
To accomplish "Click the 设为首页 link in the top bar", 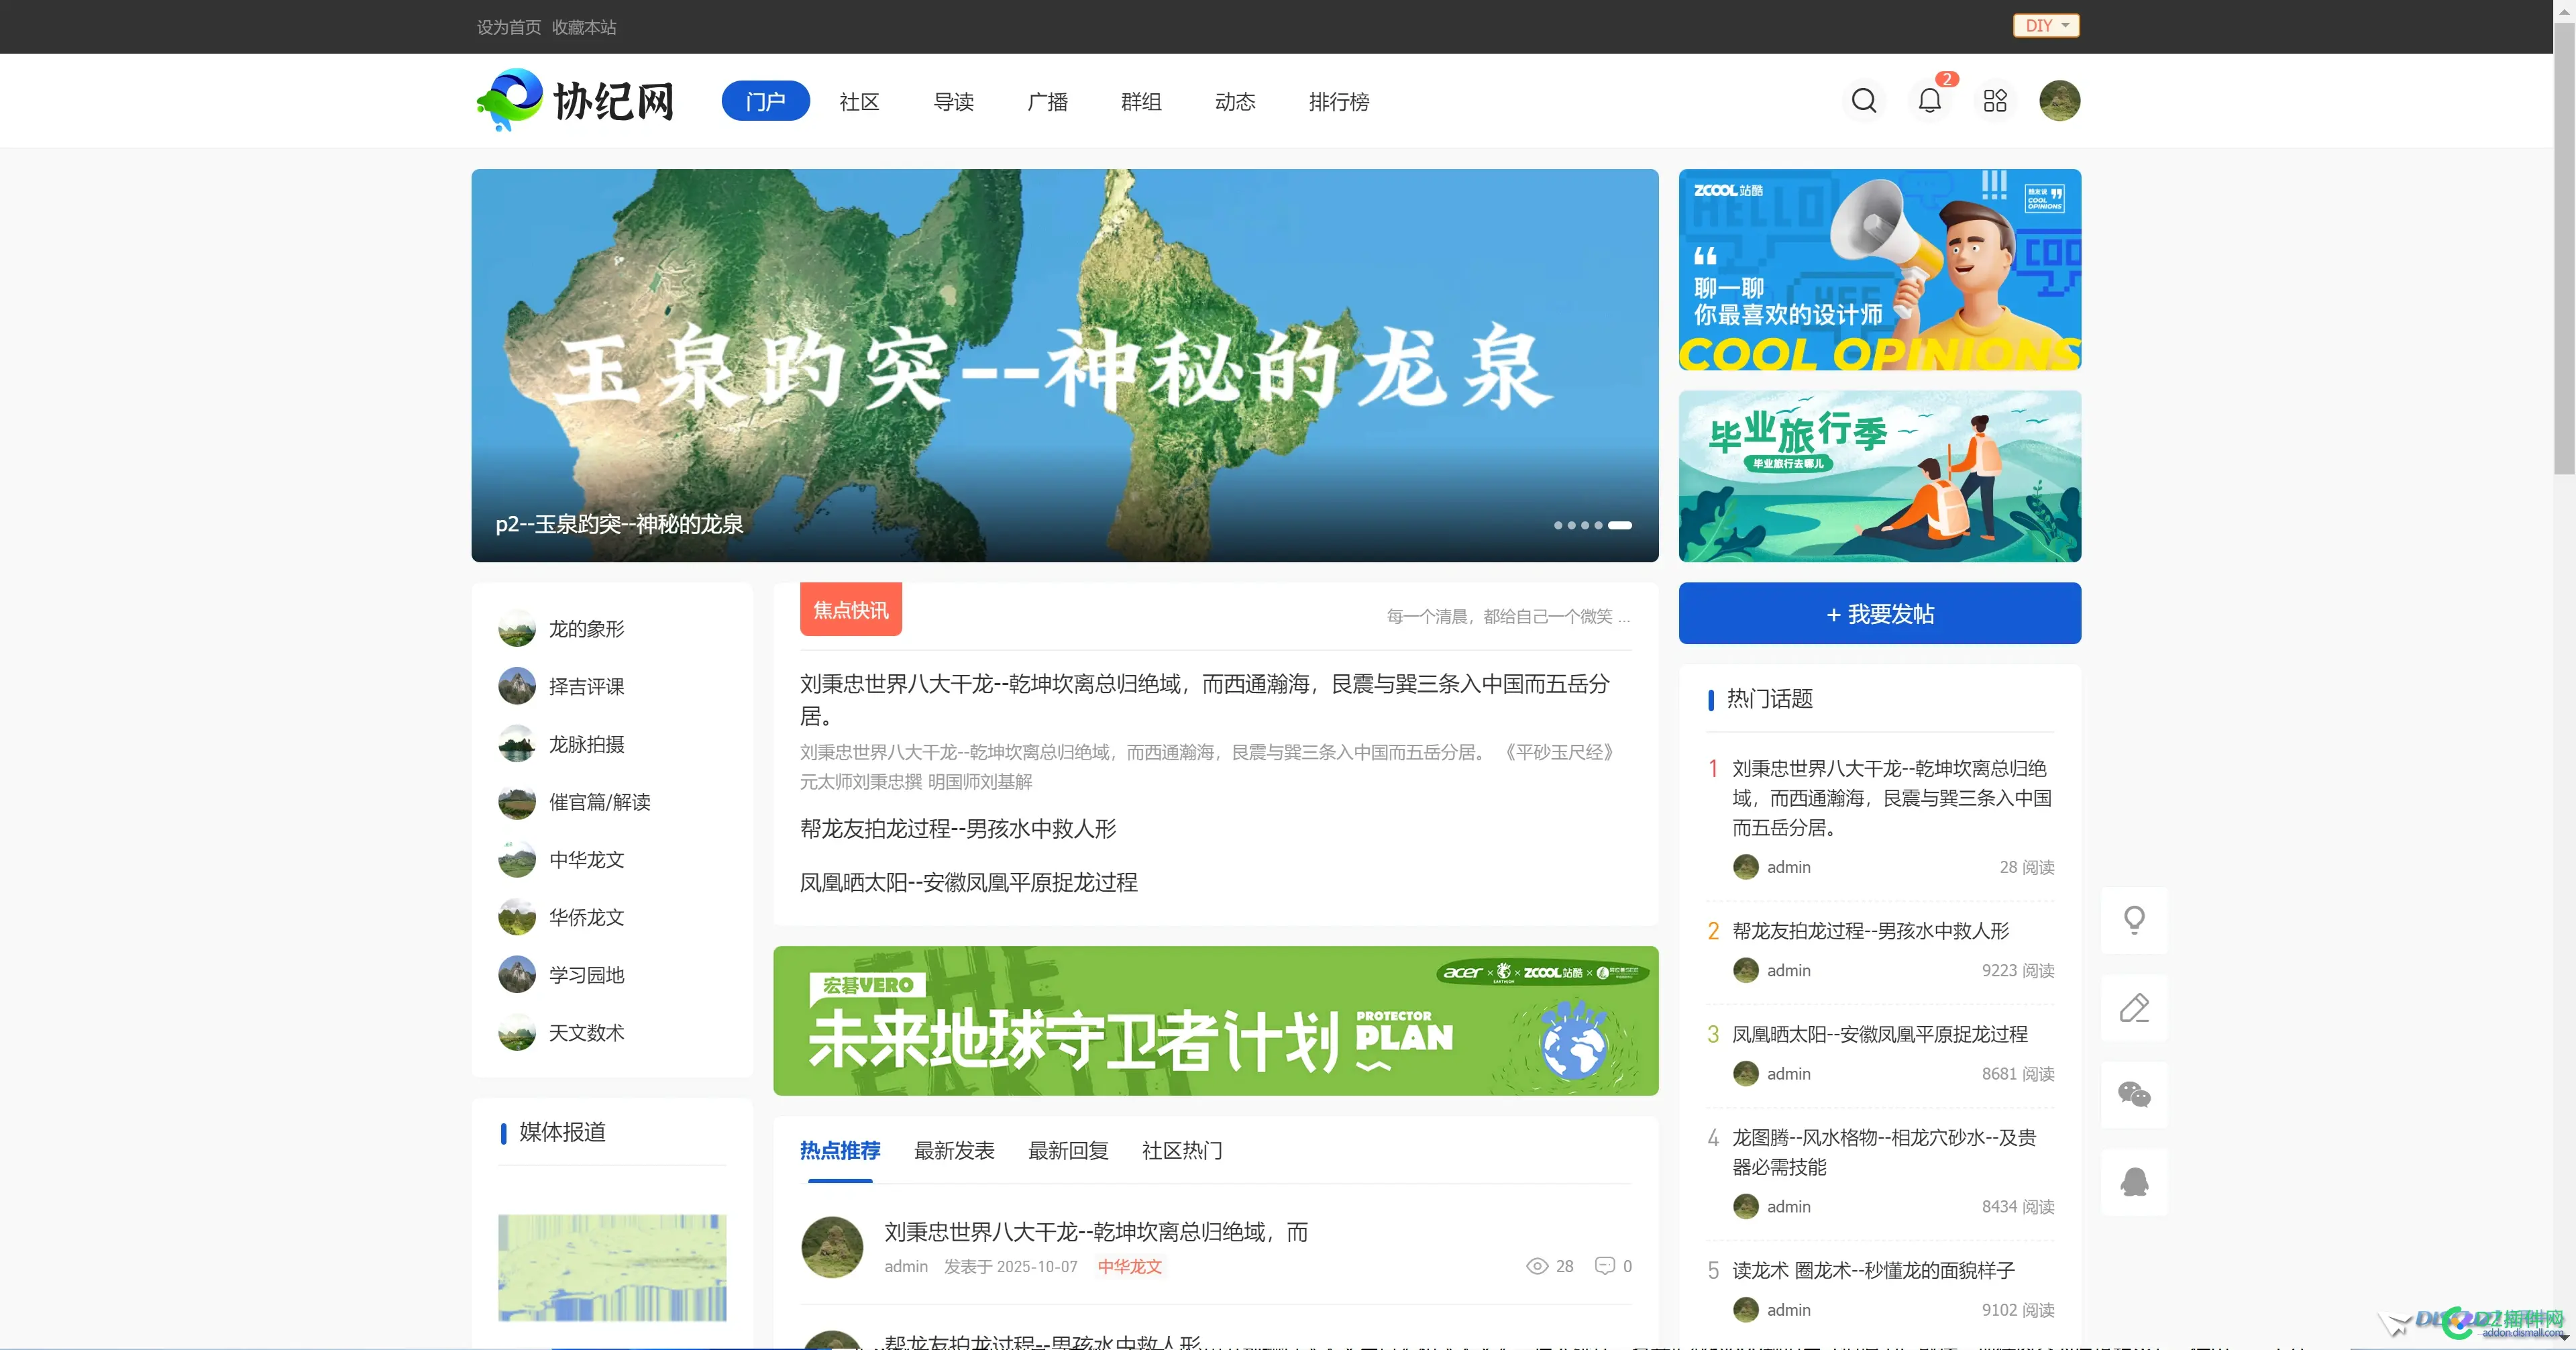I will point(509,27).
